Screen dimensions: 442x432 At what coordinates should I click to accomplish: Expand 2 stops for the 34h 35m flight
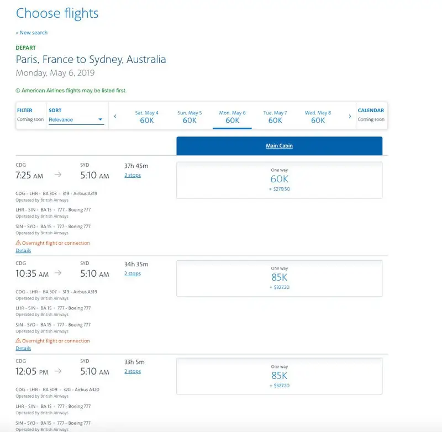[133, 273]
